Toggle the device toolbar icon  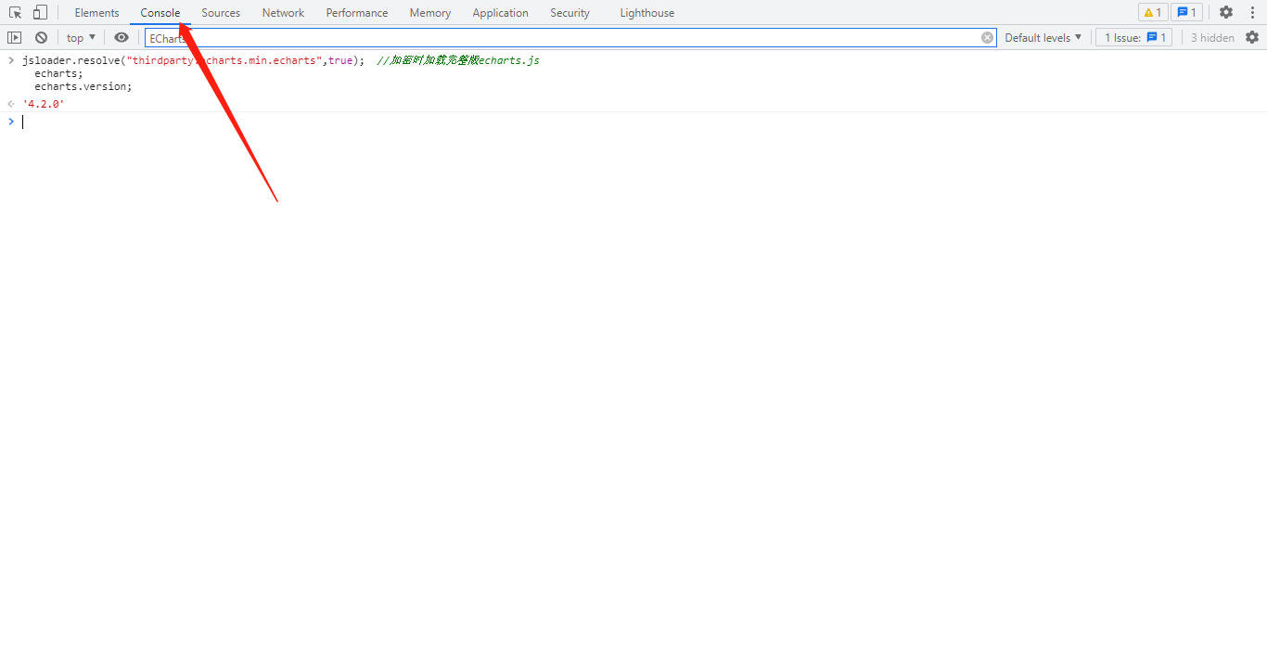40,13
